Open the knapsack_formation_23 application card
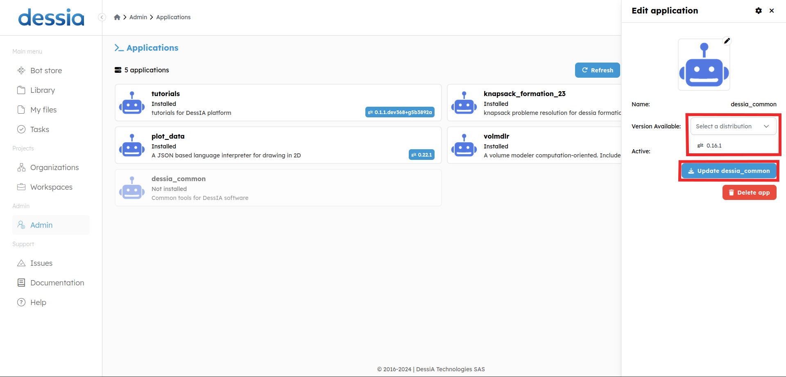Screen dimensions: 786x377 click(x=534, y=103)
